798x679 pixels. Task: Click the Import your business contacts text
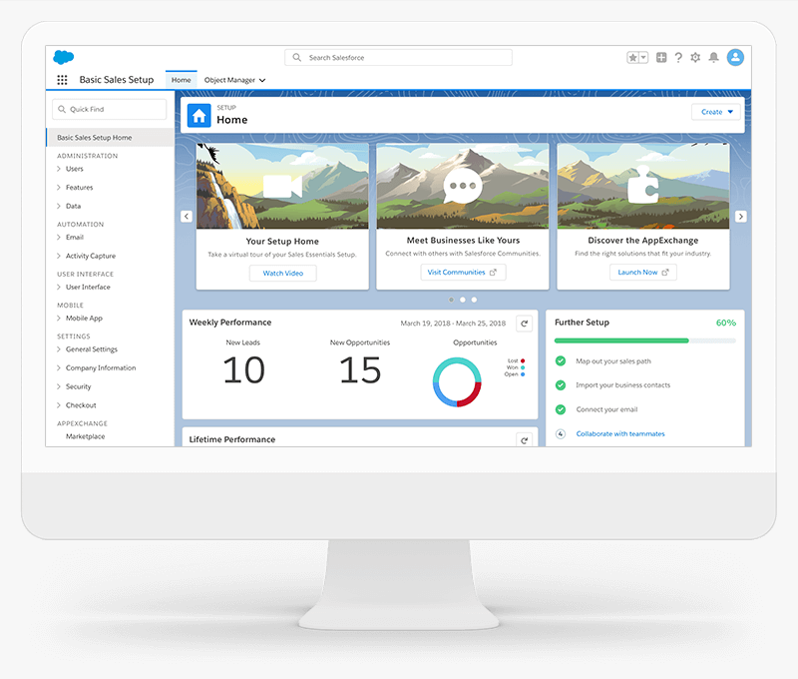[x=622, y=385]
